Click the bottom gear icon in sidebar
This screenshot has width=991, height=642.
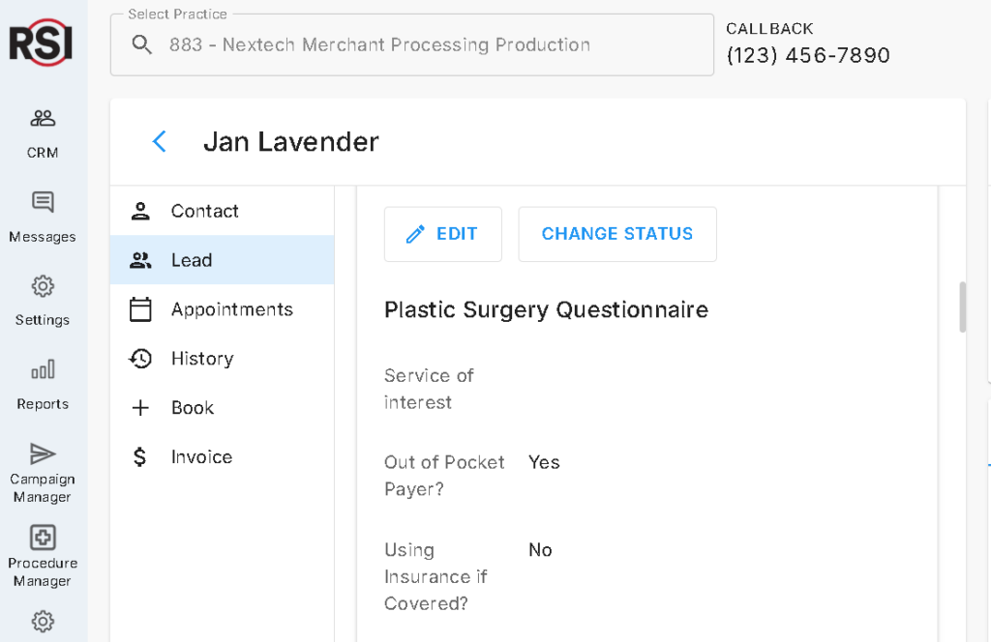click(43, 622)
